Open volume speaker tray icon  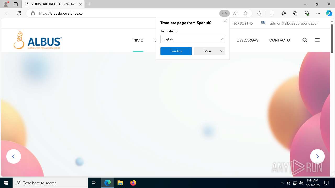click(301, 183)
